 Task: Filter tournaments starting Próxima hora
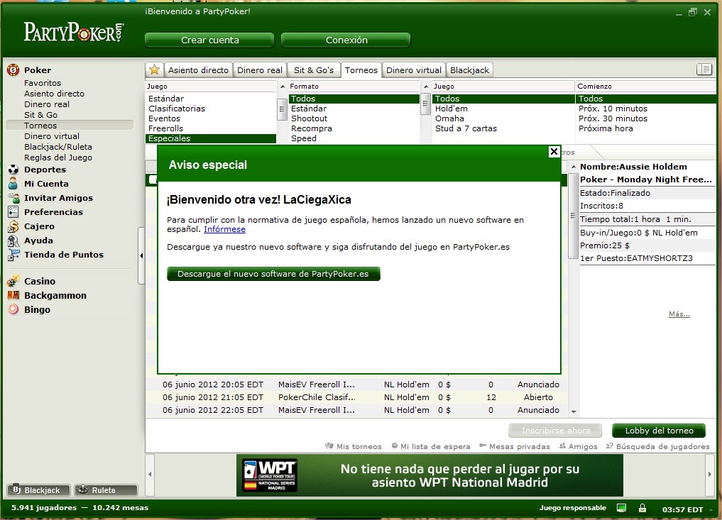645,128
